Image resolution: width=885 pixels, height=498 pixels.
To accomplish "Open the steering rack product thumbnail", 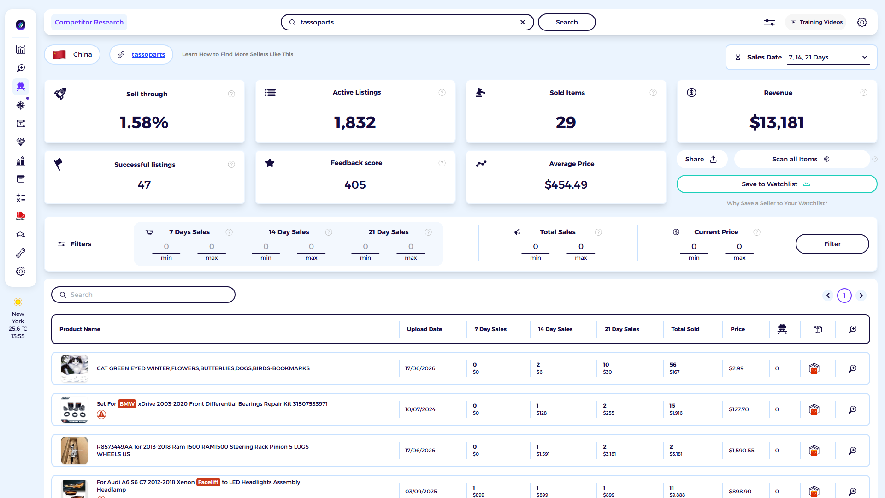I will tap(74, 451).
